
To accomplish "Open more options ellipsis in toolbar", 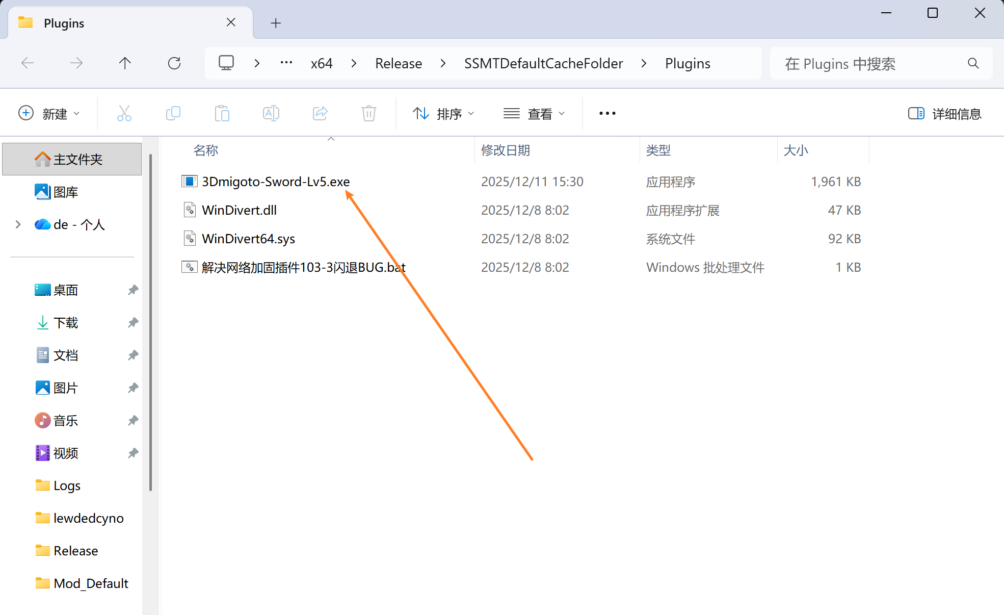I will click(x=607, y=113).
